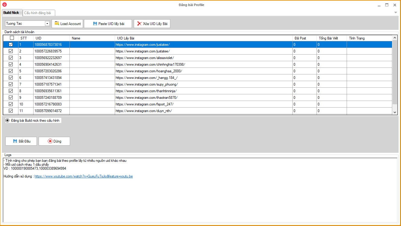Click disk icon on Bắt Đầu button

coord(15,141)
